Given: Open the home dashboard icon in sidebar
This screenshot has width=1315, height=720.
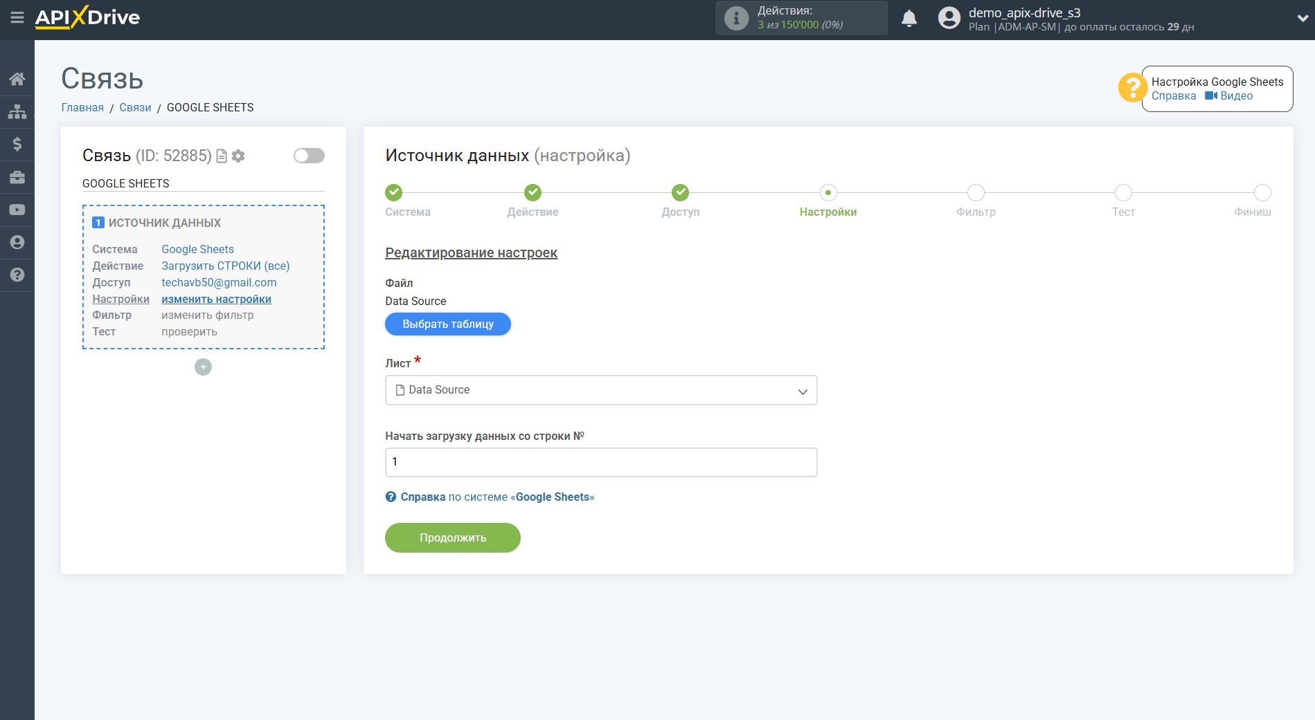Looking at the screenshot, I should pos(17,78).
